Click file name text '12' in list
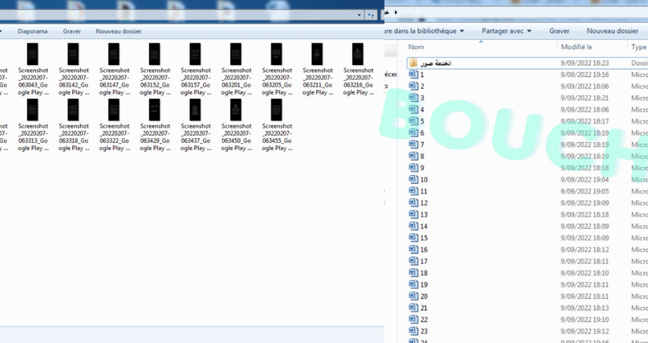648x343 pixels. (x=424, y=203)
